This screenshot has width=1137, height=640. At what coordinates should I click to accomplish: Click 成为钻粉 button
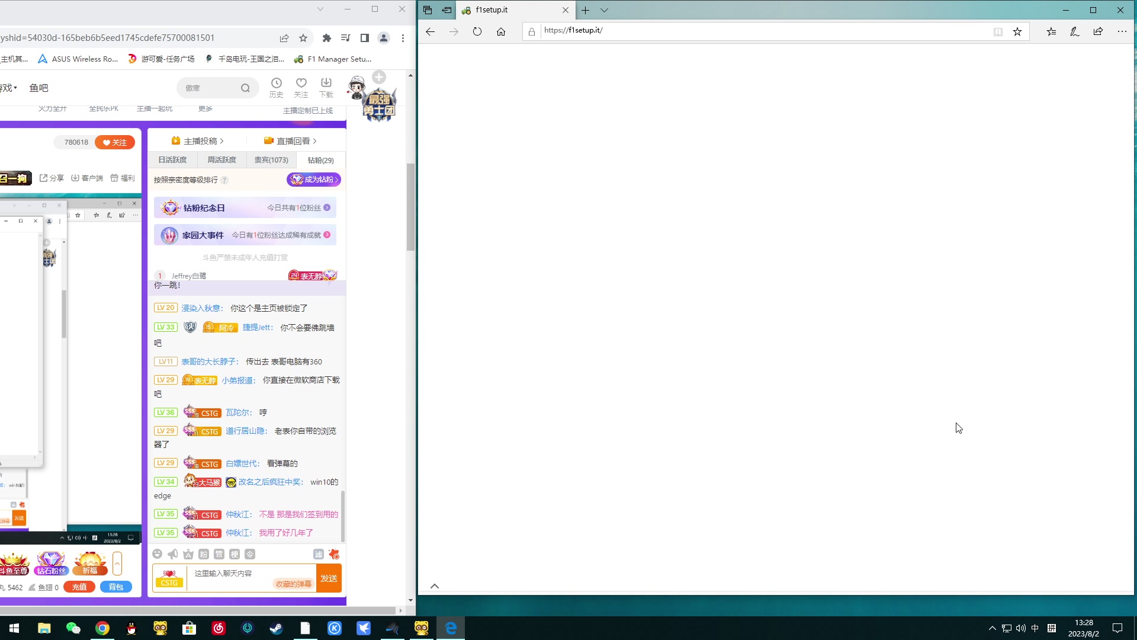pos(314,180)
